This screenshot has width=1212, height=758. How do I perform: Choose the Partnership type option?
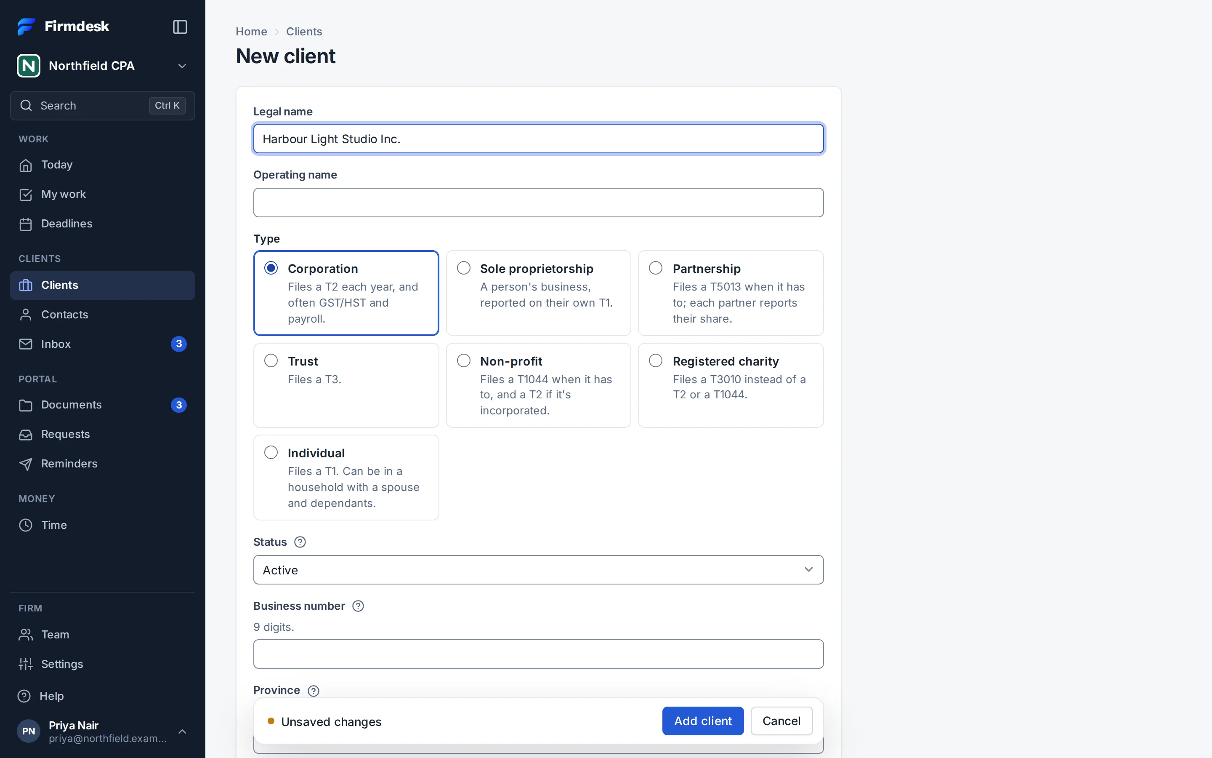pos(731,293)
